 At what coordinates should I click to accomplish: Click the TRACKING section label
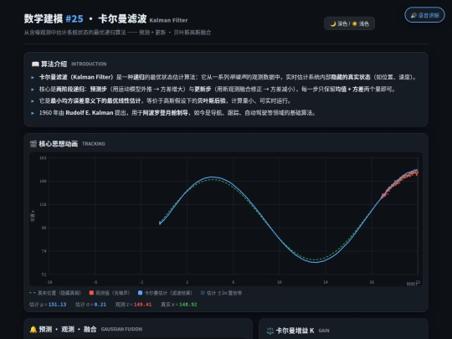click(x=94, y=144)
